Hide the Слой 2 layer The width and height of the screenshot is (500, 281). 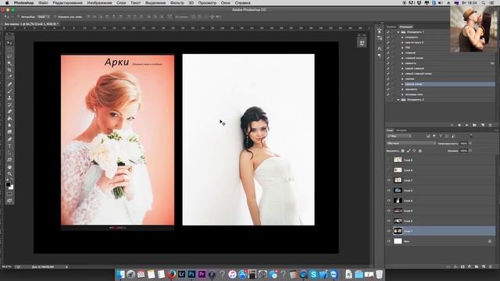tap(389, 221)
